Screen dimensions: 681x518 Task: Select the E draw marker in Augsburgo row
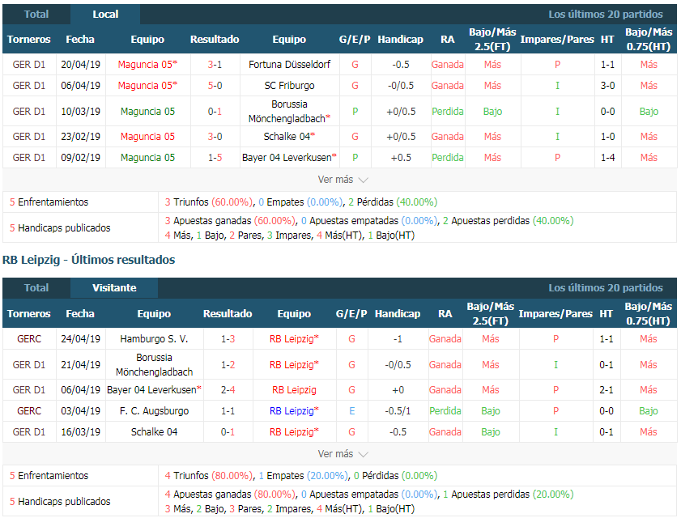[x=351, y=411]
